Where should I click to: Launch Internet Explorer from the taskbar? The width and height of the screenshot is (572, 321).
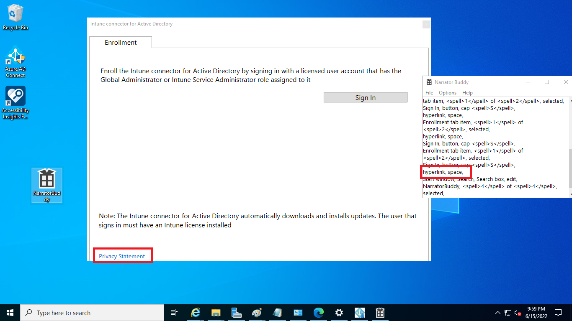click(x=195, y=312)
